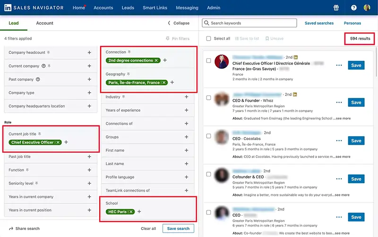Add another Geography filter value

pyautogui.click(x=172, y=82)
